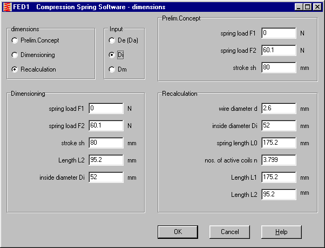325x248 pixels.
Task: Choose the Recalculation radio button
Action: 15,69
